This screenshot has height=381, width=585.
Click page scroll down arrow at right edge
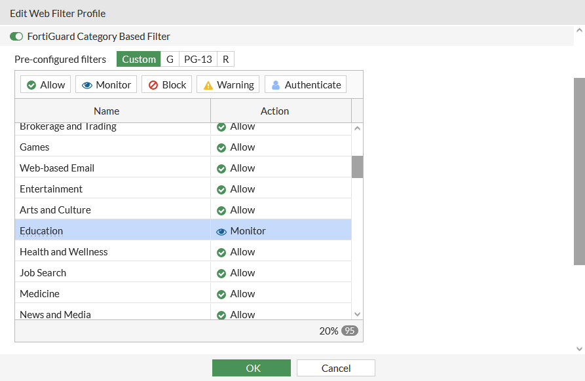[579, 348]
